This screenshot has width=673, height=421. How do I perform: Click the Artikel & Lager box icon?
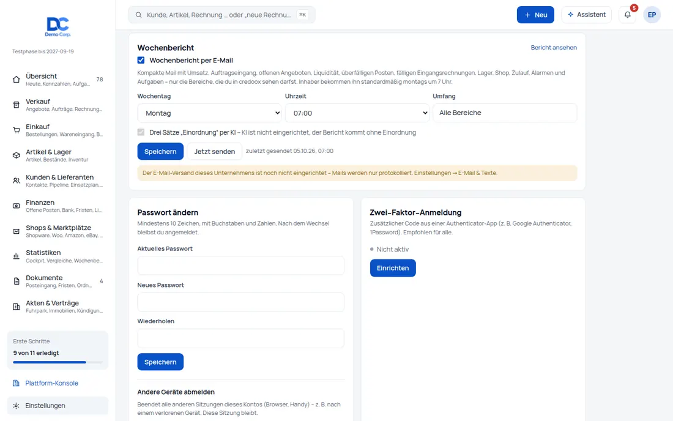coord(17,155)
